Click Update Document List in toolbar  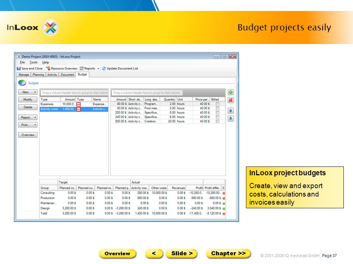pos(120,69)
